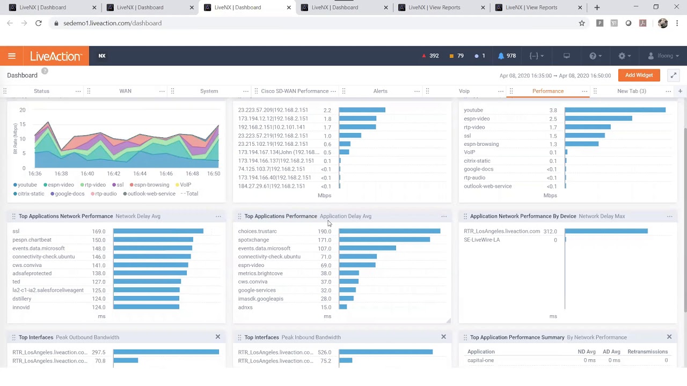Toggle VoIP series in chart legend
Viewport: 687px width, 386px height.
(x=183, y=185)
